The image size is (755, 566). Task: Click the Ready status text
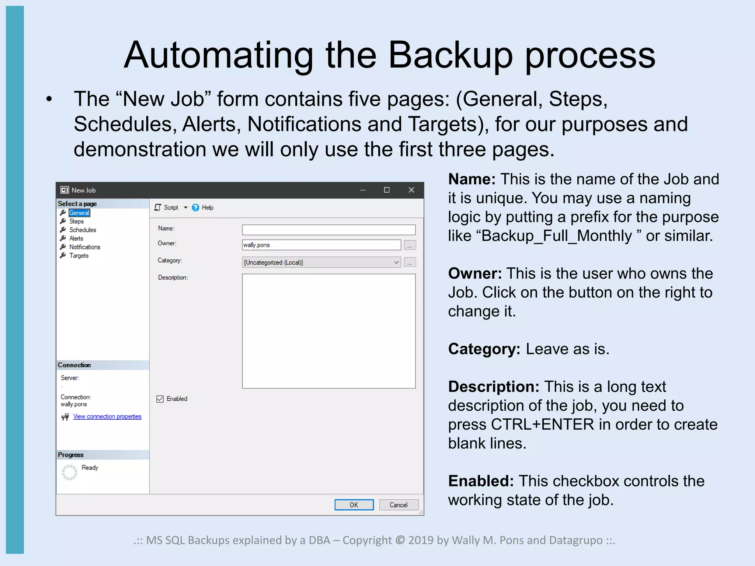90,467
